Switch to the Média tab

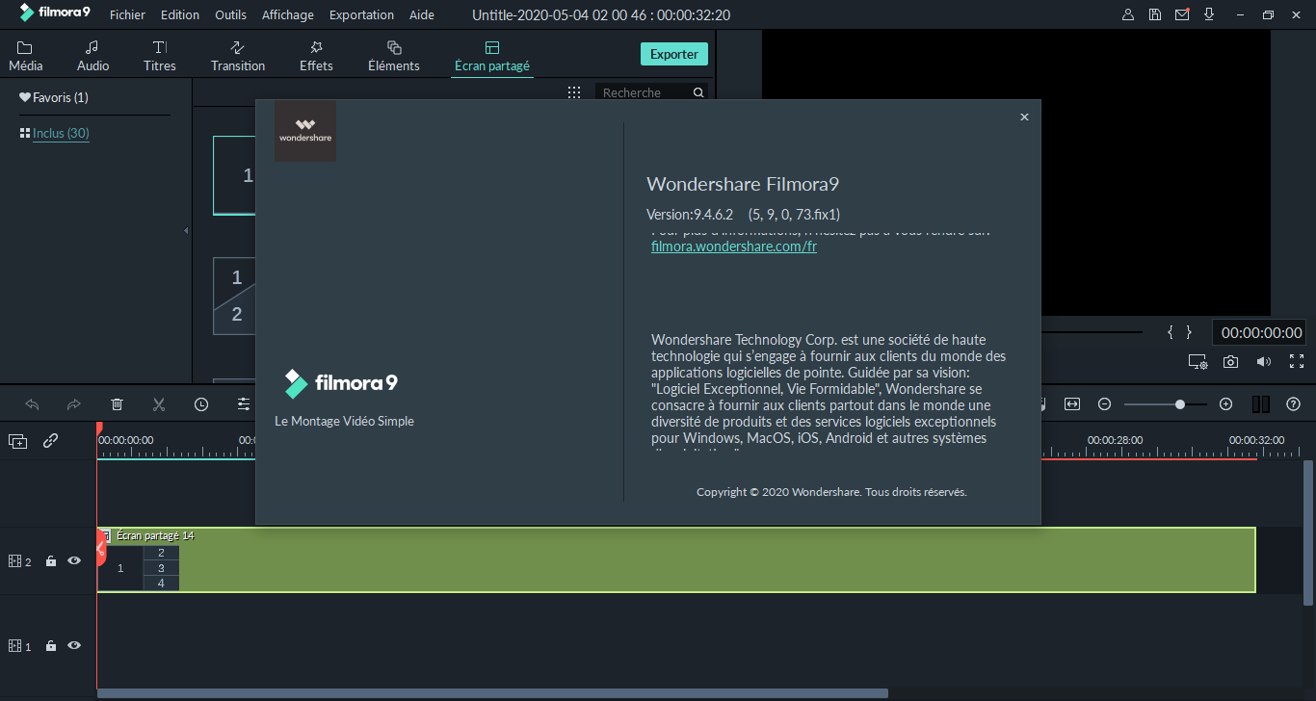(26, 57)
